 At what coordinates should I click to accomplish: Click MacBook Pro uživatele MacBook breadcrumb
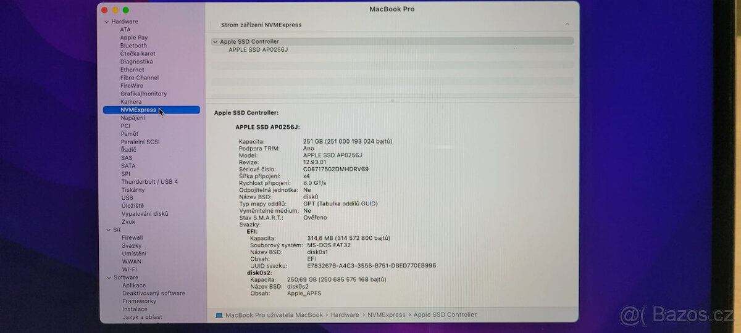(x=274, y=315)
